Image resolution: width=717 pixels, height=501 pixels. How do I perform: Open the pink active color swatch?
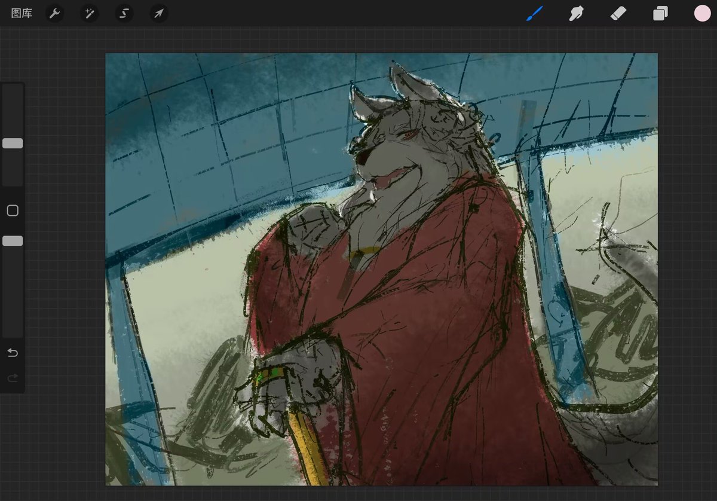click(702, 14)
